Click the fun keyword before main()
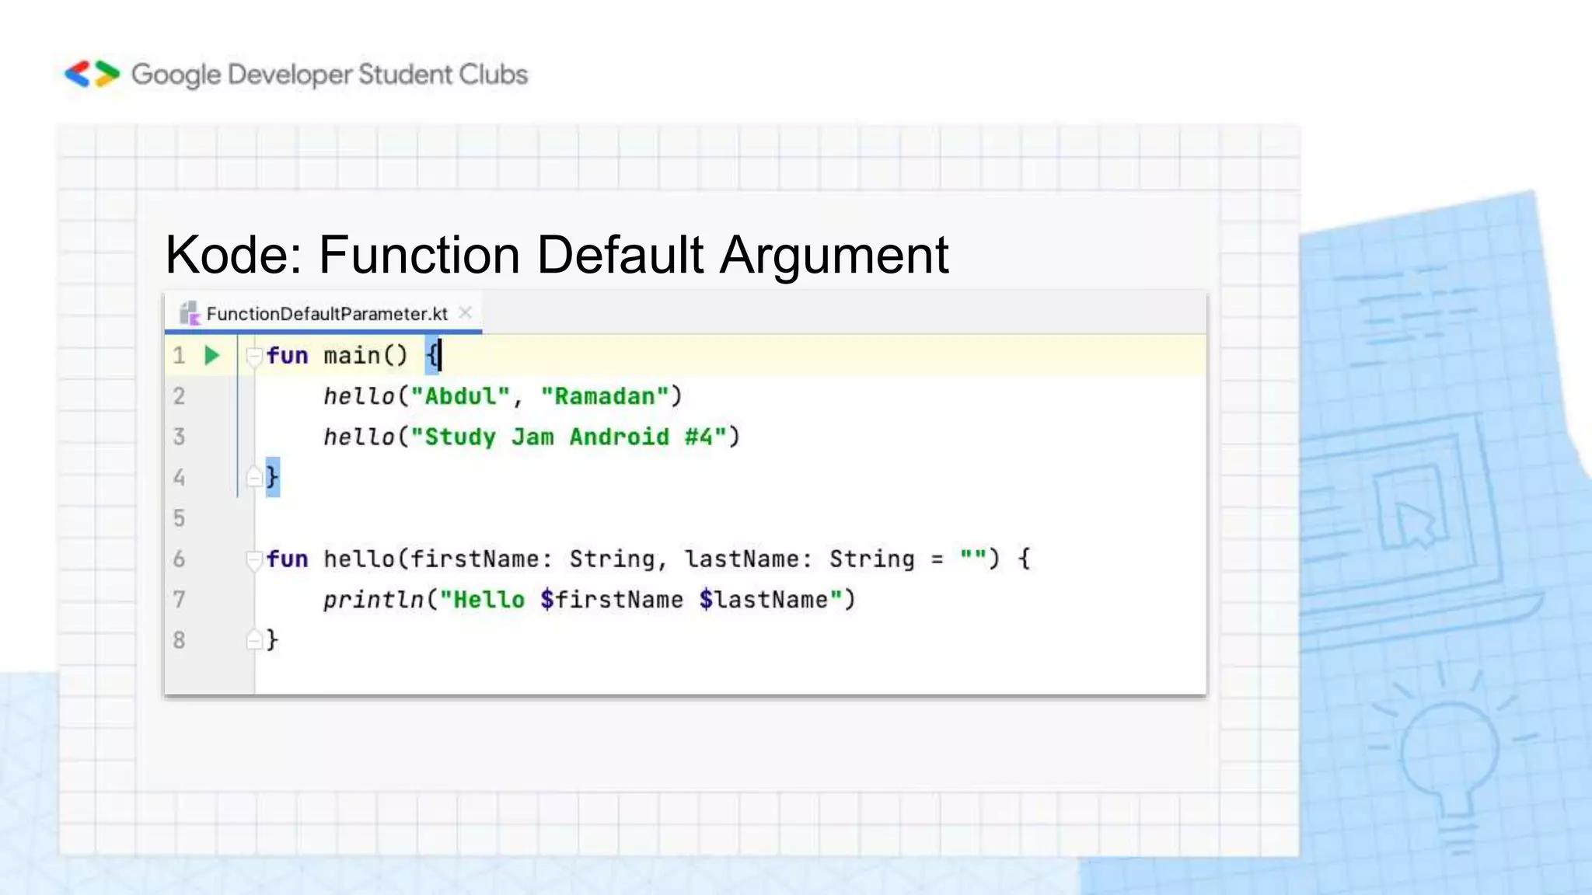 [287, 356]
